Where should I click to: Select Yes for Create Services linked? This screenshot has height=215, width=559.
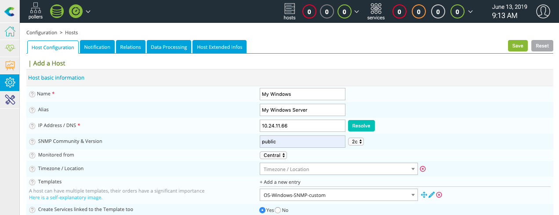click(x=262, y=210)
